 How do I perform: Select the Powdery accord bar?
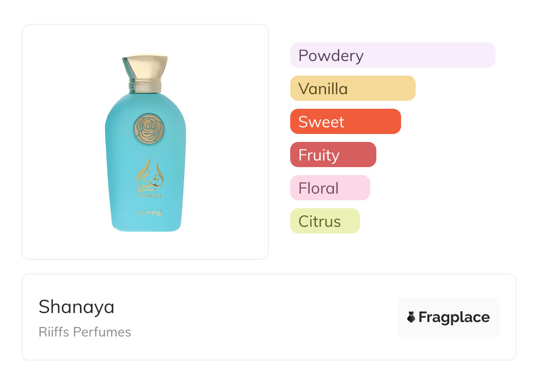click(392, 55)
